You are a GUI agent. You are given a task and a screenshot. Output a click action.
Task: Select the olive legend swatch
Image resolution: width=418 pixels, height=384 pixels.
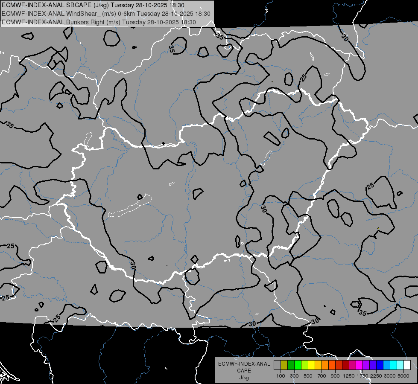coord(284,365)
